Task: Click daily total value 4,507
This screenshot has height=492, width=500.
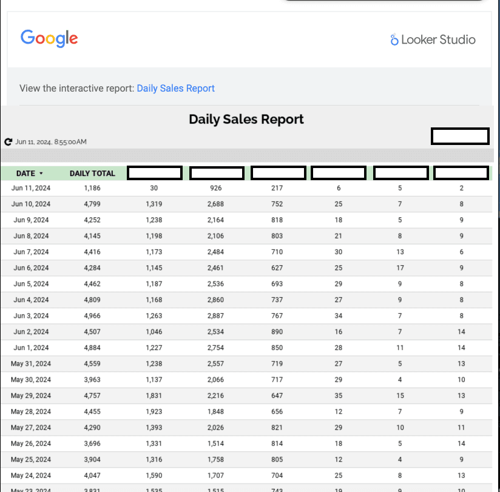Action: (92, 332)
